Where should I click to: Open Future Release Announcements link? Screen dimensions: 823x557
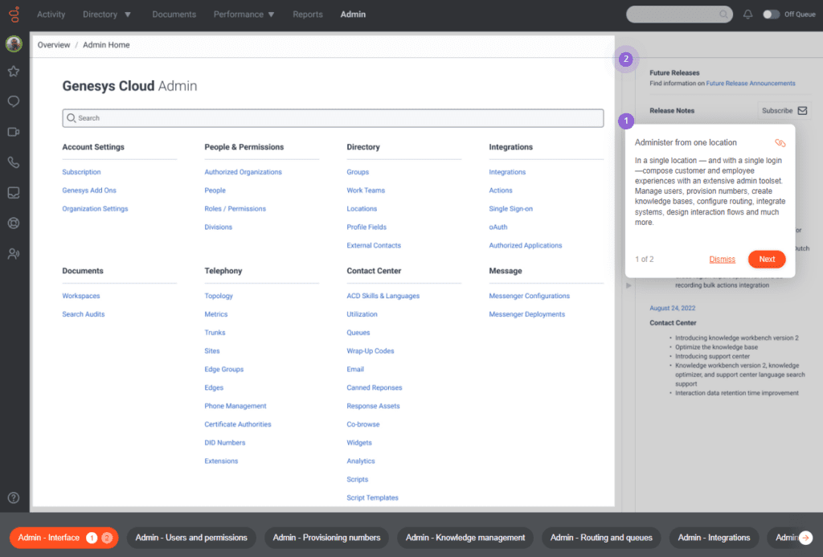750,84
